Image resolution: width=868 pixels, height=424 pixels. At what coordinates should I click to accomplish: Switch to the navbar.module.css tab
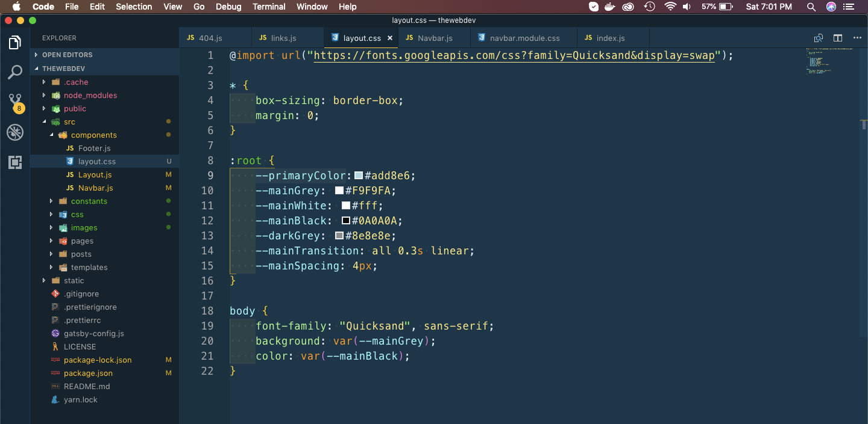[x=524, y=38]
